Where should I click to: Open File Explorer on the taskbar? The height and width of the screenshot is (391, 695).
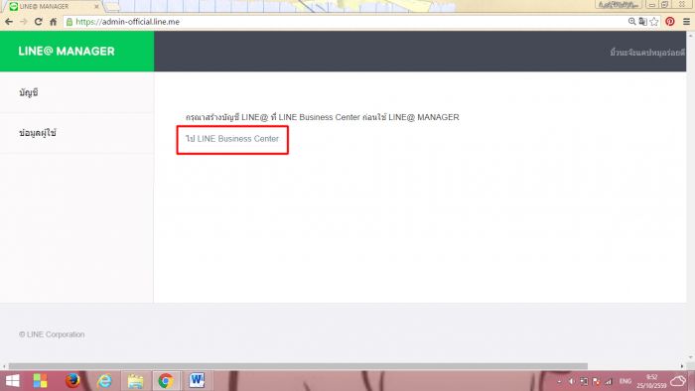coord(135,381)
